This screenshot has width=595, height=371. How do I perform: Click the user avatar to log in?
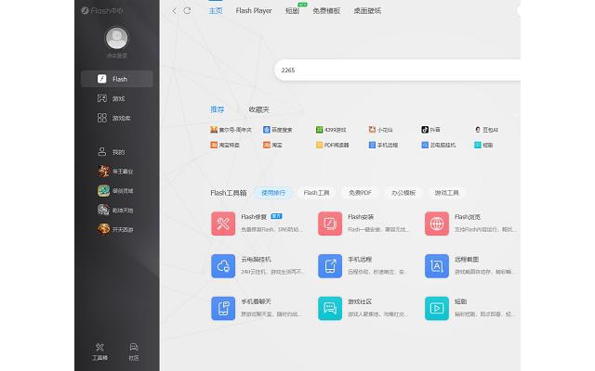[x=116, y=38]
